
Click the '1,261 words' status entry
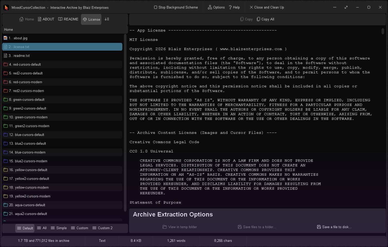pos(176,241)
